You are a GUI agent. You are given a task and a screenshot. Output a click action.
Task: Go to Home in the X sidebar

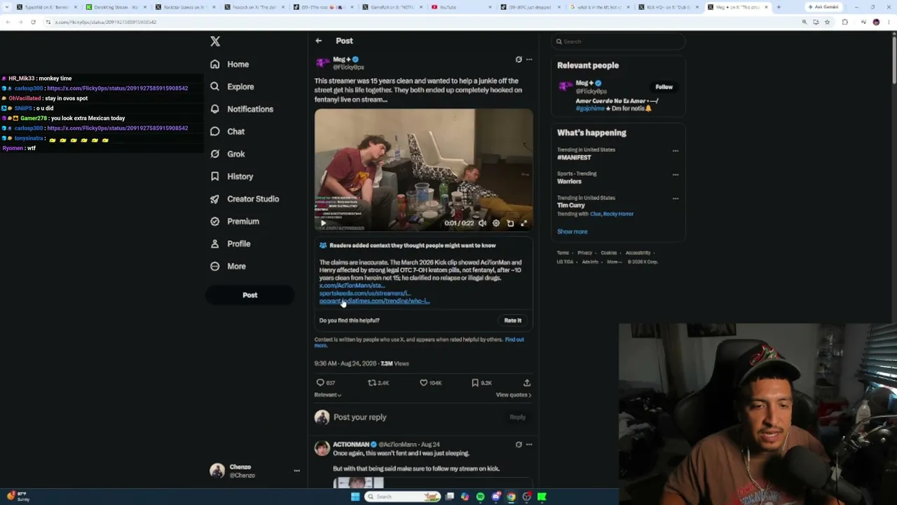coord(230,65)
